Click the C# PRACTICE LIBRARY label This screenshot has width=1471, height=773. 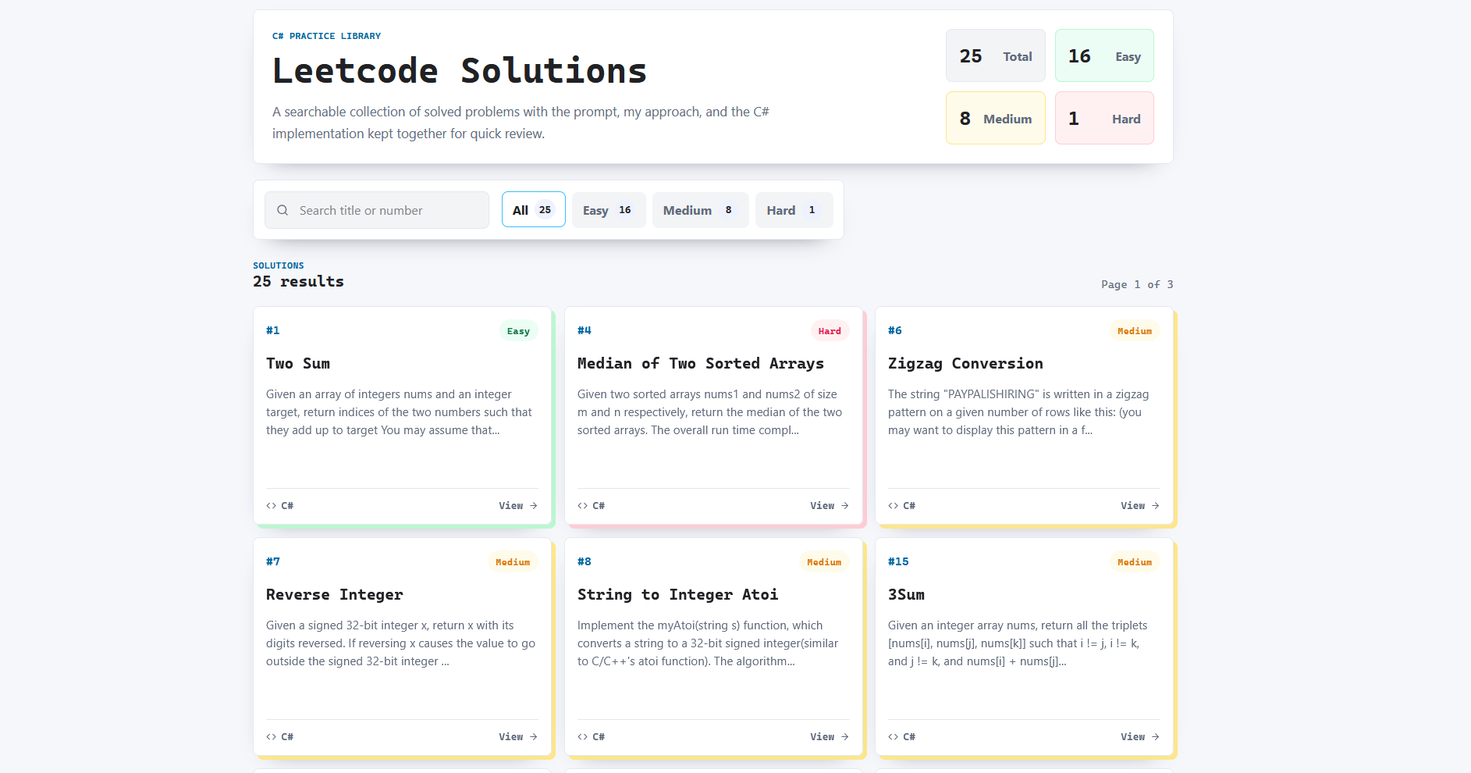pyautogui.click(x=326, y=36)
